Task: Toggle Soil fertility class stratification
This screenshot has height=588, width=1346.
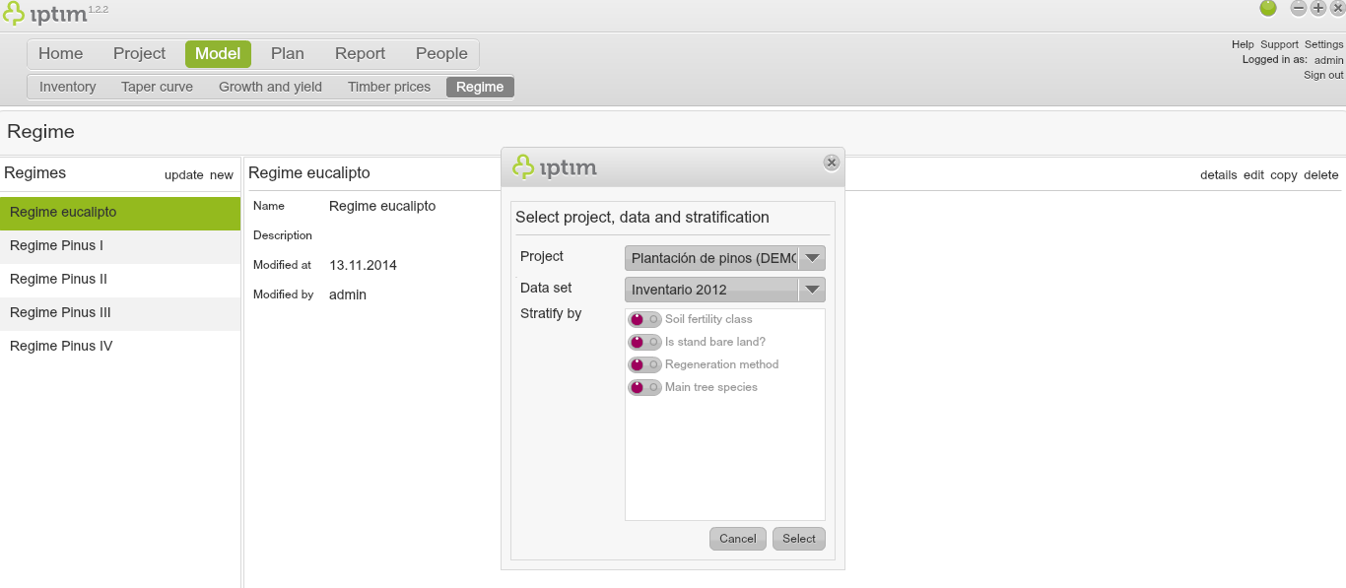Action: coord(644,319)
